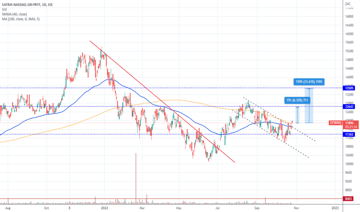Click the 12643 blue price label
This screenshot has width=360, height=212.
349,106
